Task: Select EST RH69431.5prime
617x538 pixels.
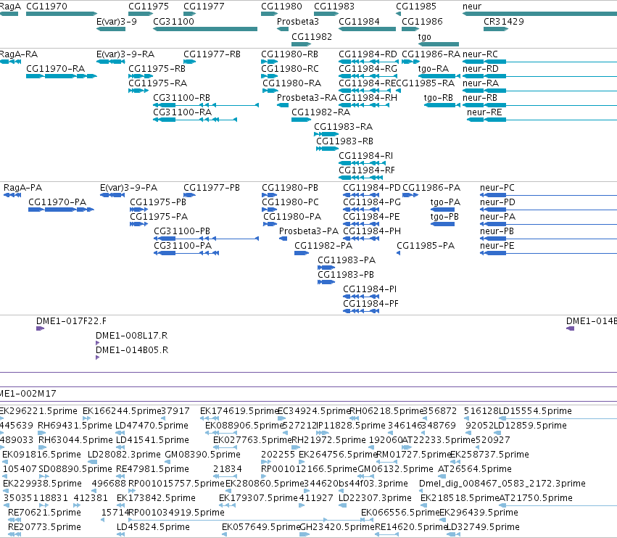Action: [x=75, y=426]
